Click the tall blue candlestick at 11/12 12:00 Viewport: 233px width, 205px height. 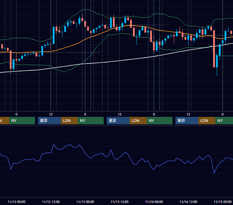54,35
